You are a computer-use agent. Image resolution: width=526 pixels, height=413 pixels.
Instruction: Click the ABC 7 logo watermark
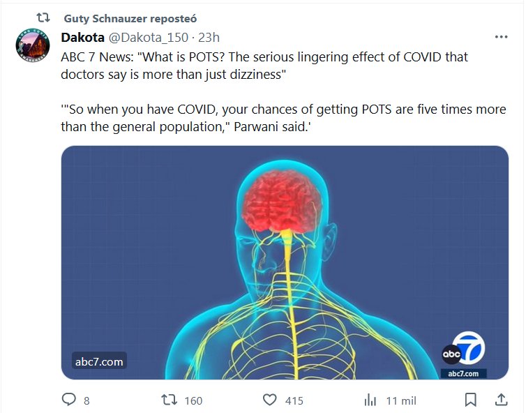pyautogui.click(x=463, y=355)
